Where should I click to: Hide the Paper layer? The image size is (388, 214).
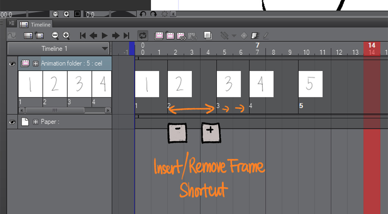[x=12, y=122]
